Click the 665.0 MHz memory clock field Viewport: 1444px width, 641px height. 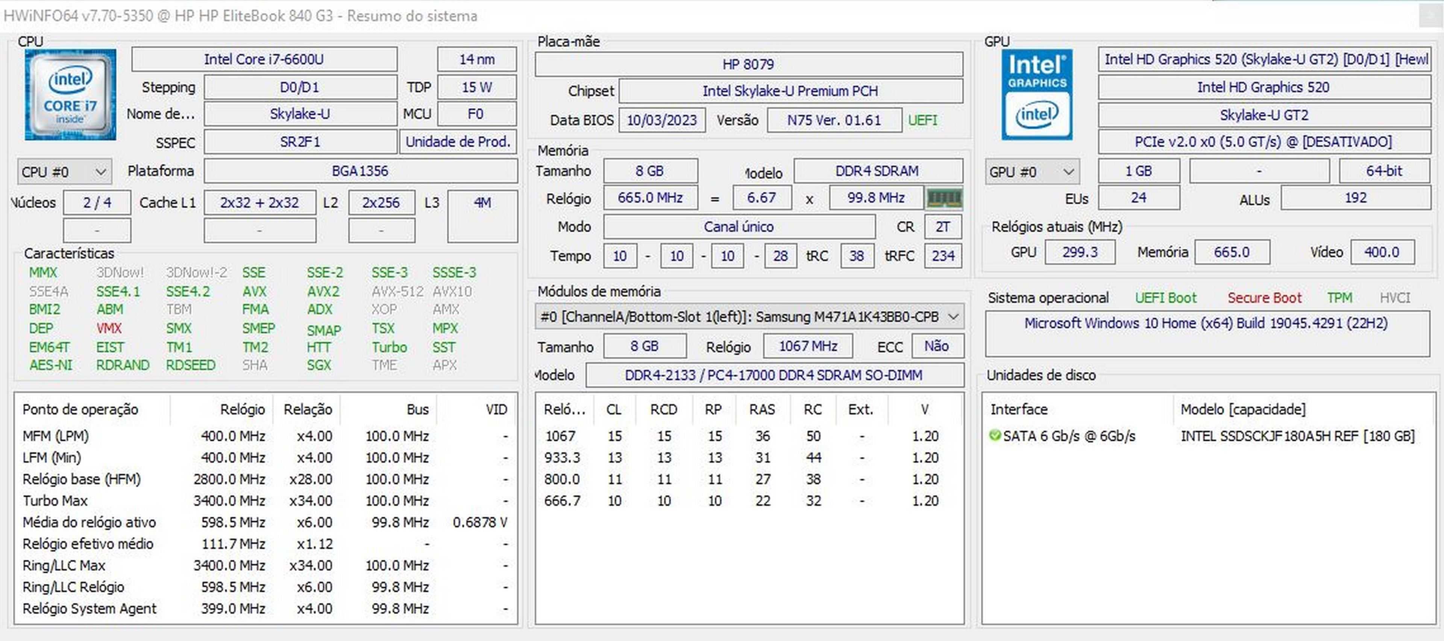650,198
